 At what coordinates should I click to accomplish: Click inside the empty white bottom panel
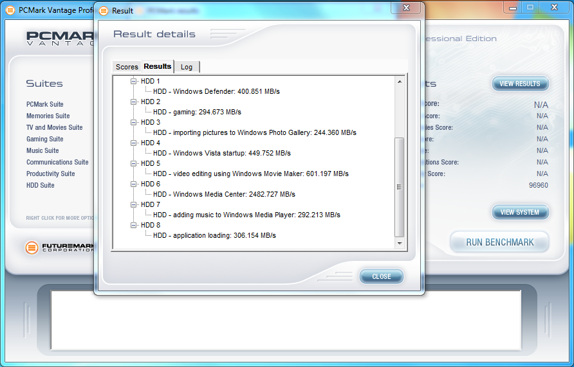286,320
